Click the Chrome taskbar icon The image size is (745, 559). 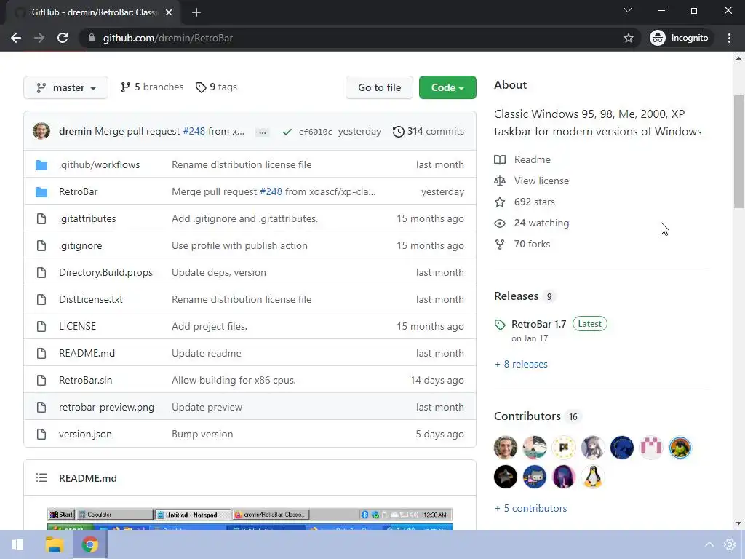[x=89, y=544]
